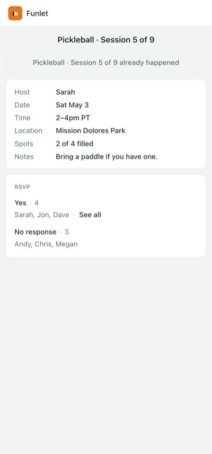
Task: Click the time 2–4pm PT
Action: pos(73,118)
